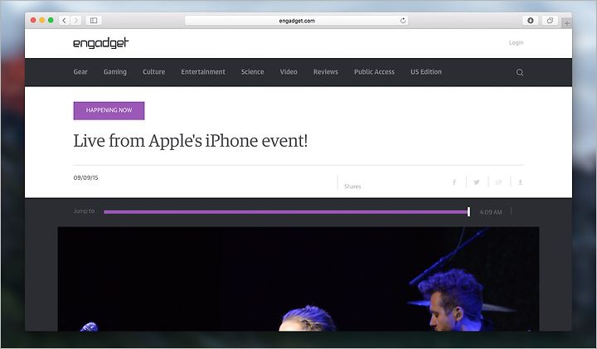Expand the US Edition selector
Screen dimensions: 597x349
426,72
